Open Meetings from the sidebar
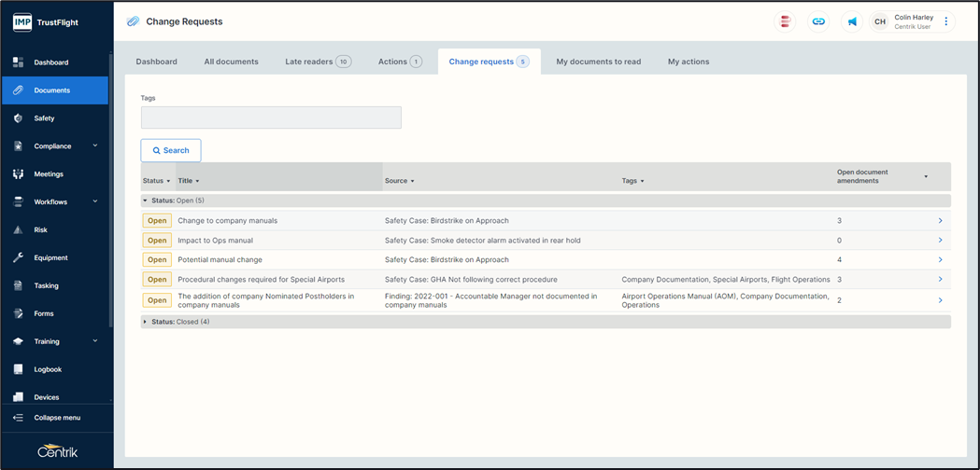The width and height of the screenshot is (980, 470). tap(49, 174)
